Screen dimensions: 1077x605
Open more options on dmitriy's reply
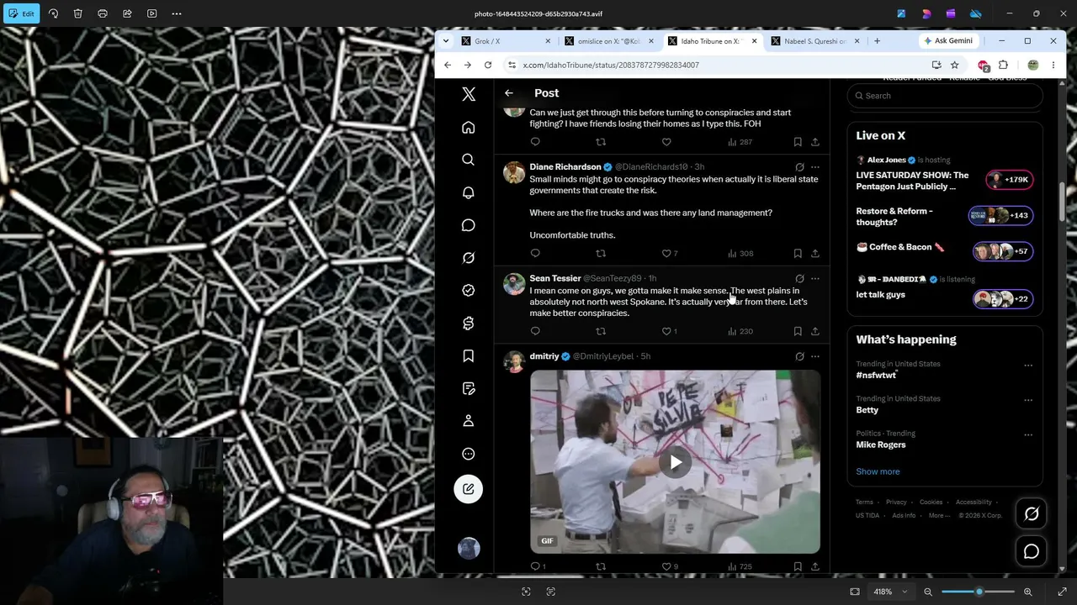[814, 356]
